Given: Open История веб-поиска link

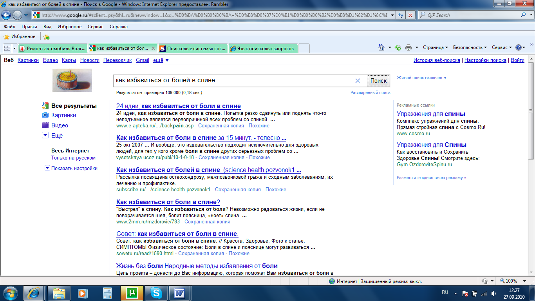Looking at the screenshot, I should (x=437, y=60).
